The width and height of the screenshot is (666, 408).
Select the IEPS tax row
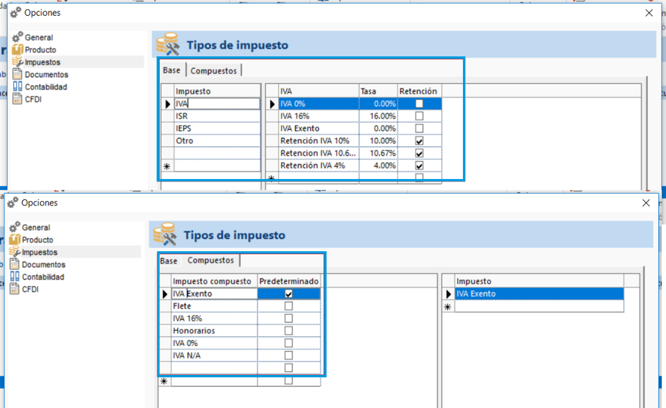(x=217, y=128)
